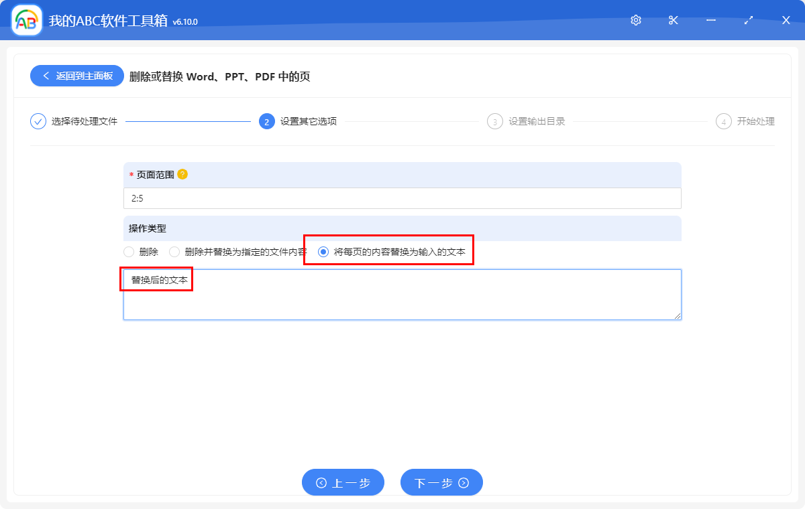Select 将每页的内容替换为输入的文本 radio option
This screenshot has width=805, height=509.
[323, 252]
